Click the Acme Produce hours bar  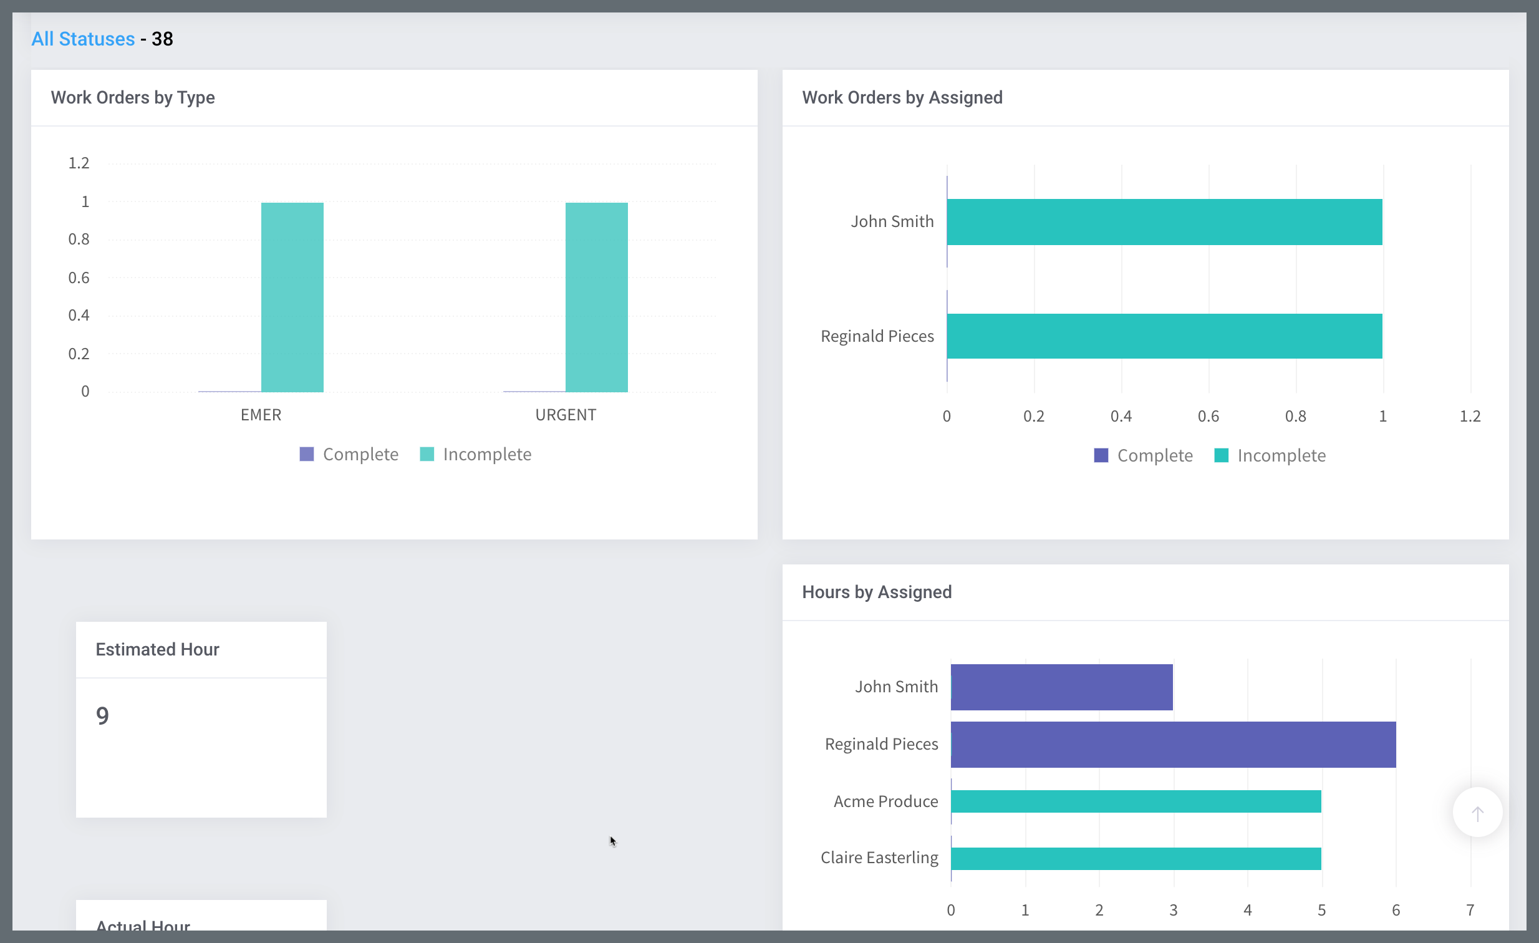point(1135,801)
